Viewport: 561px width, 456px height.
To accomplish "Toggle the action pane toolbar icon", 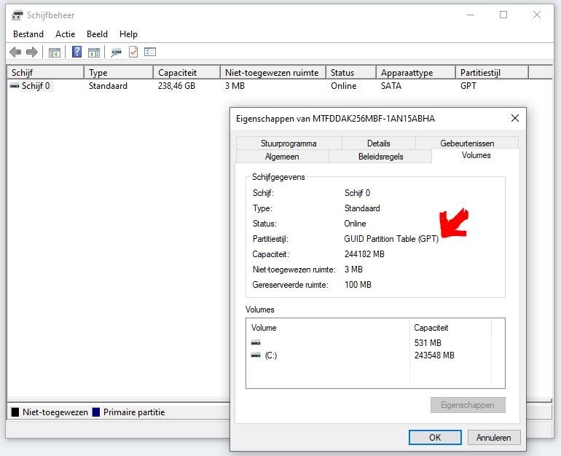I will (x=93, y=52).
